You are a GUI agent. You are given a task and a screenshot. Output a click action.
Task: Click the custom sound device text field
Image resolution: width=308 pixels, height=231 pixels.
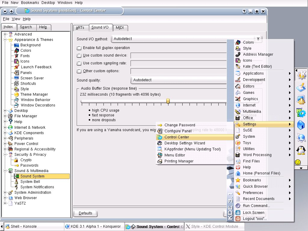179,55
